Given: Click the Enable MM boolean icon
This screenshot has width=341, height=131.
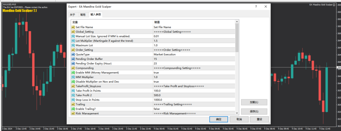Looking at the screenshot, I should (73, 73).
